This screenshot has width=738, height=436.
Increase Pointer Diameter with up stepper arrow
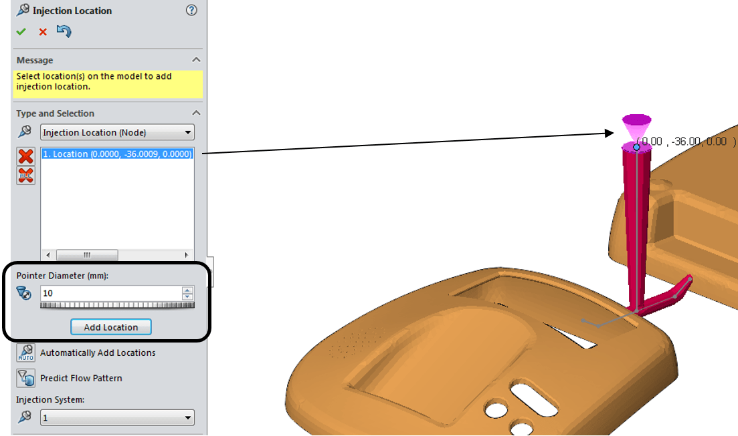click(x=188, y=290)
